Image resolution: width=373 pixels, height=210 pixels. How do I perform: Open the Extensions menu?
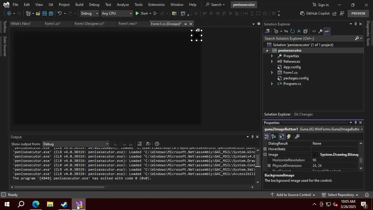pos(156,5)
